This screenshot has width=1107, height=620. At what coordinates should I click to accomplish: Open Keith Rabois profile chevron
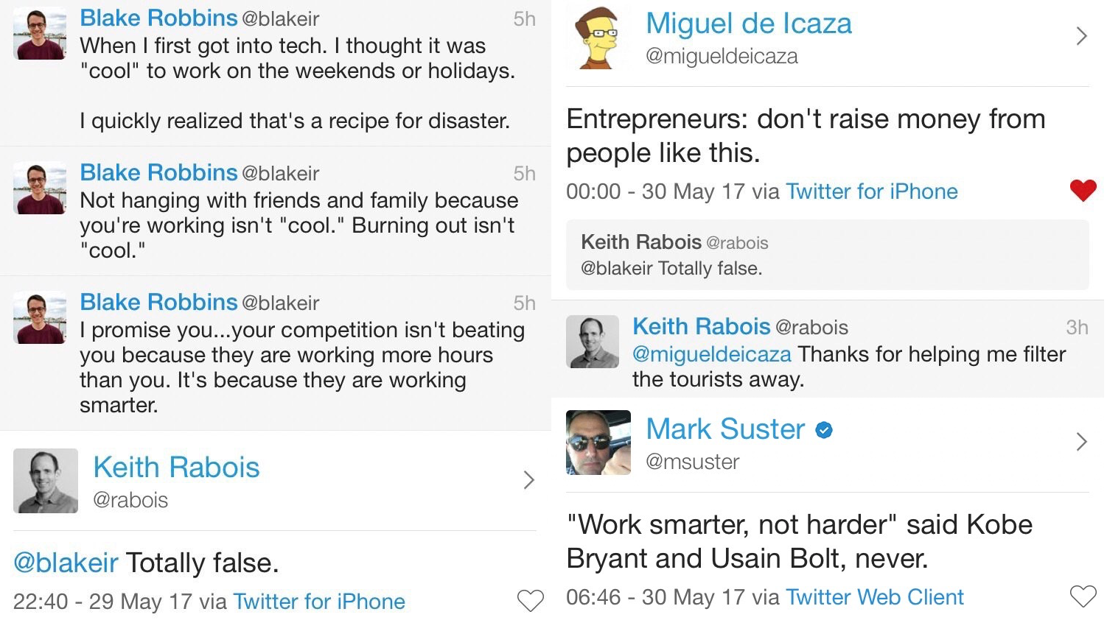(528, 480)
